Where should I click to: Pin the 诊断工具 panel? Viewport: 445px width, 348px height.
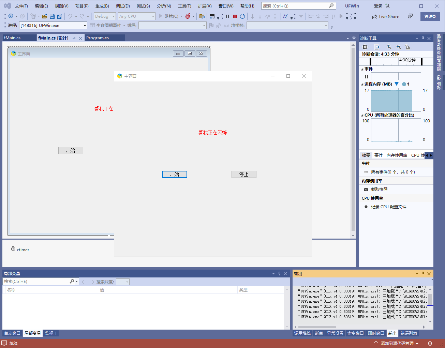pyautogui.click(x=423, y=38)
